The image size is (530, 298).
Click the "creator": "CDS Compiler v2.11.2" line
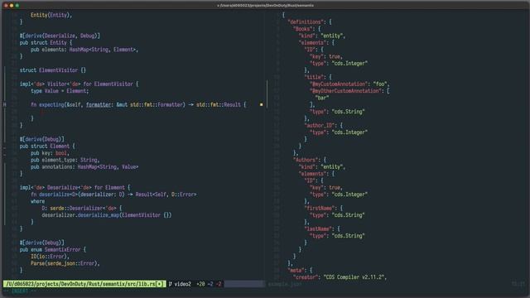[340, 277]
